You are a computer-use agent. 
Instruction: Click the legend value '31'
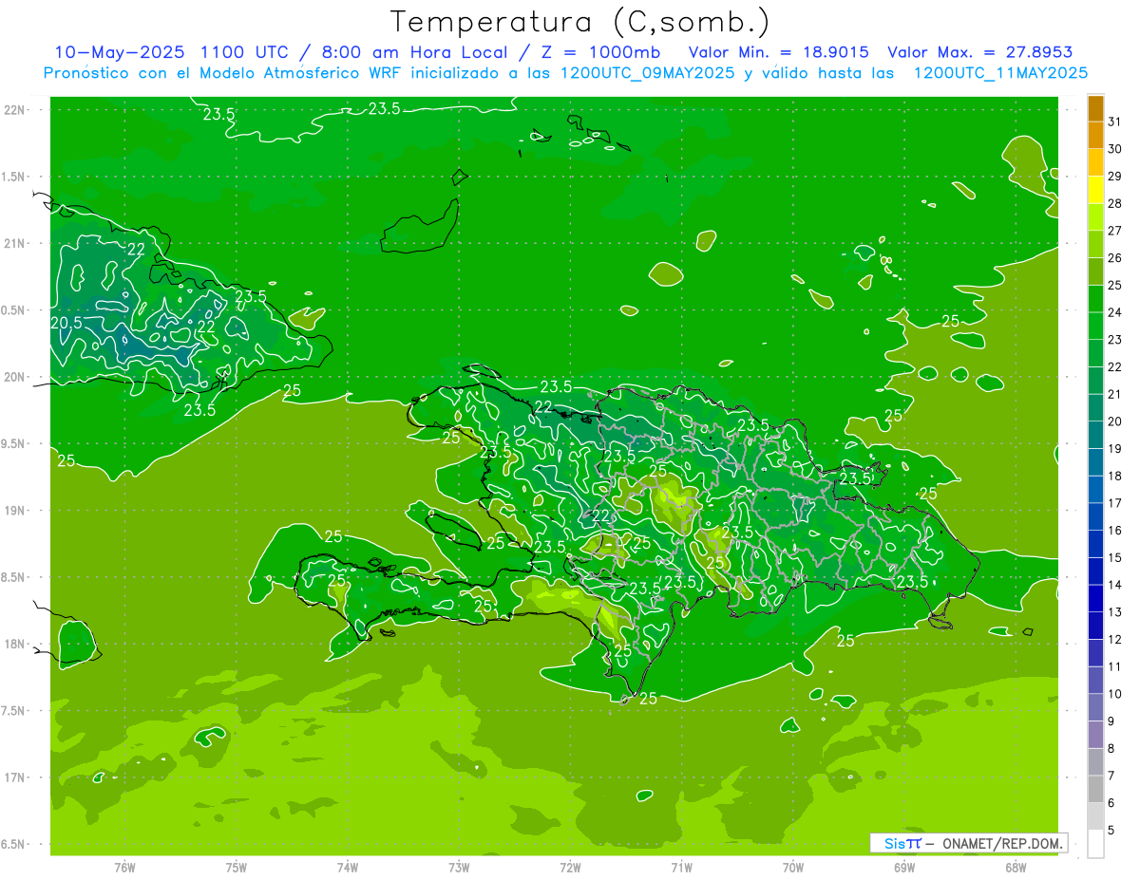click(1115, 122)
